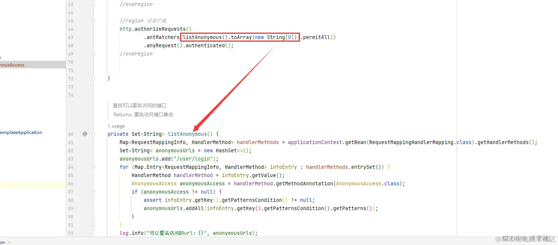Click getHandlerMethods() call on line 81
The height and width of the screenshot is (245, 558).
(506, 142)
